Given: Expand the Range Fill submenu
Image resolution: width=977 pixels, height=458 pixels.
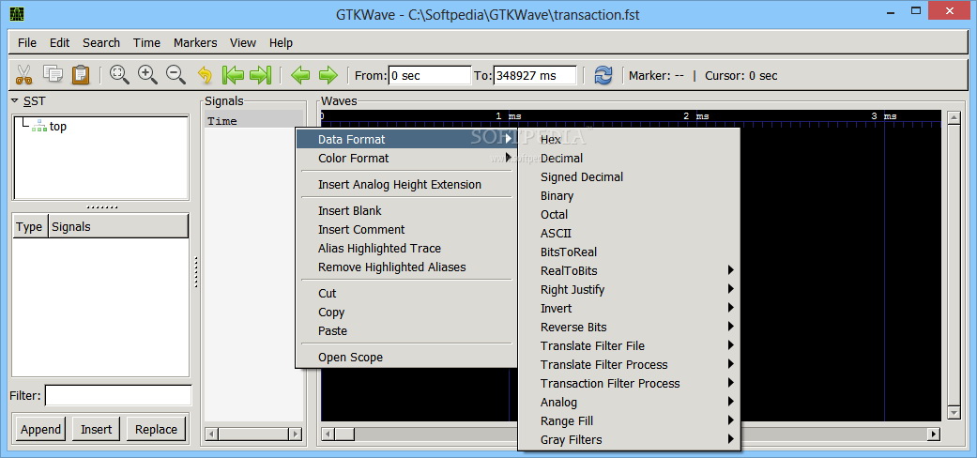Looking at the screenshot, I should (629, 420).
